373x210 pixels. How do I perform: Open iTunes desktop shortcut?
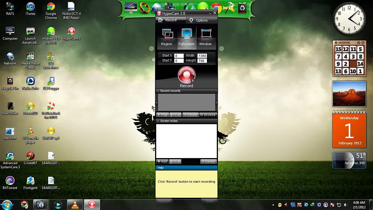pos(30,9)
